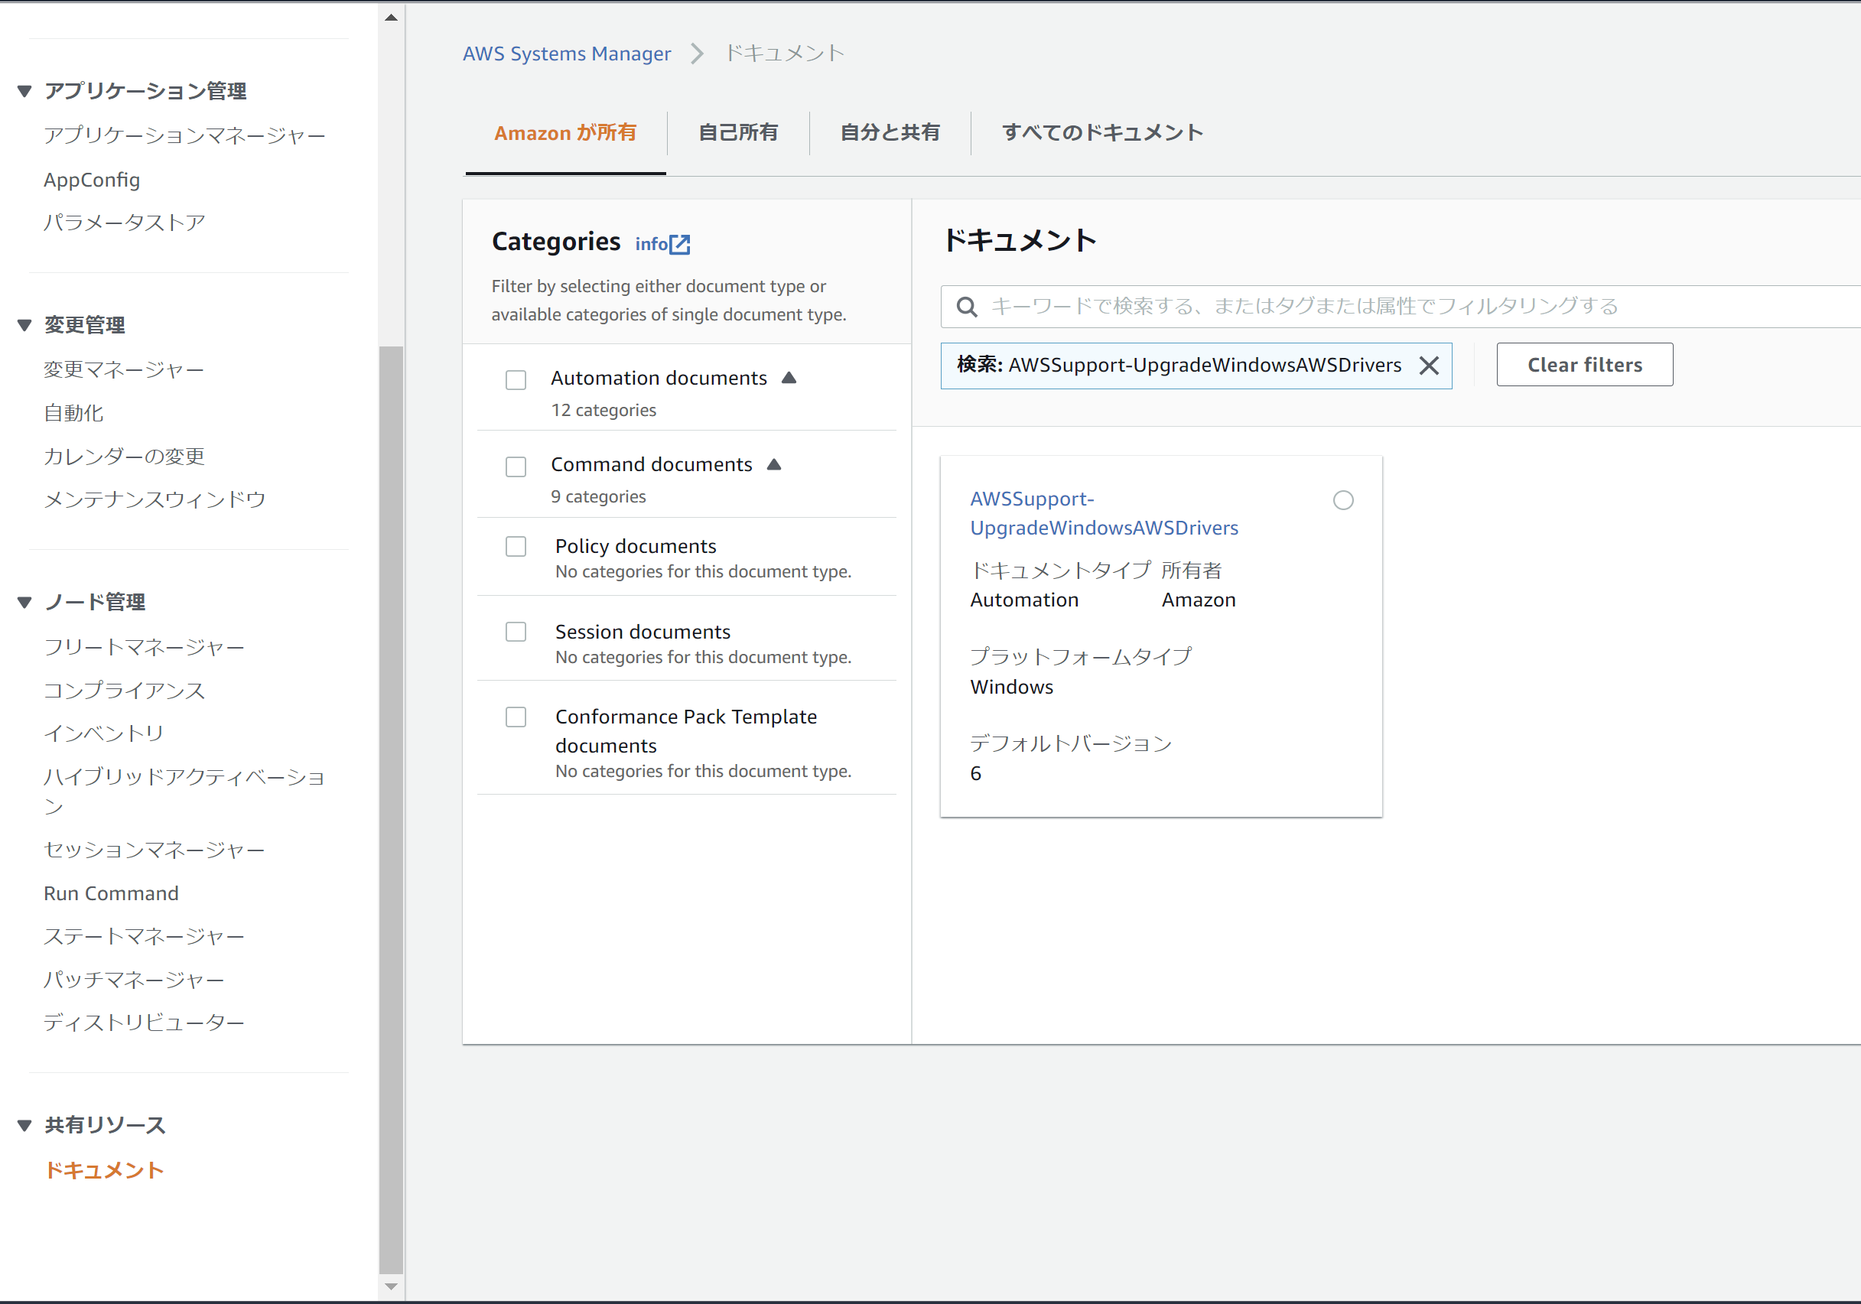Image resolution: width=1861 pixels, height=1304 pixels.
Task: Click sidebar scroll down arrow
Action: point(392,1286)
